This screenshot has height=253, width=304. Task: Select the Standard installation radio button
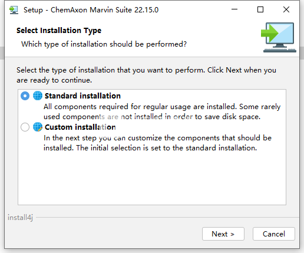(x=25, y=96)
